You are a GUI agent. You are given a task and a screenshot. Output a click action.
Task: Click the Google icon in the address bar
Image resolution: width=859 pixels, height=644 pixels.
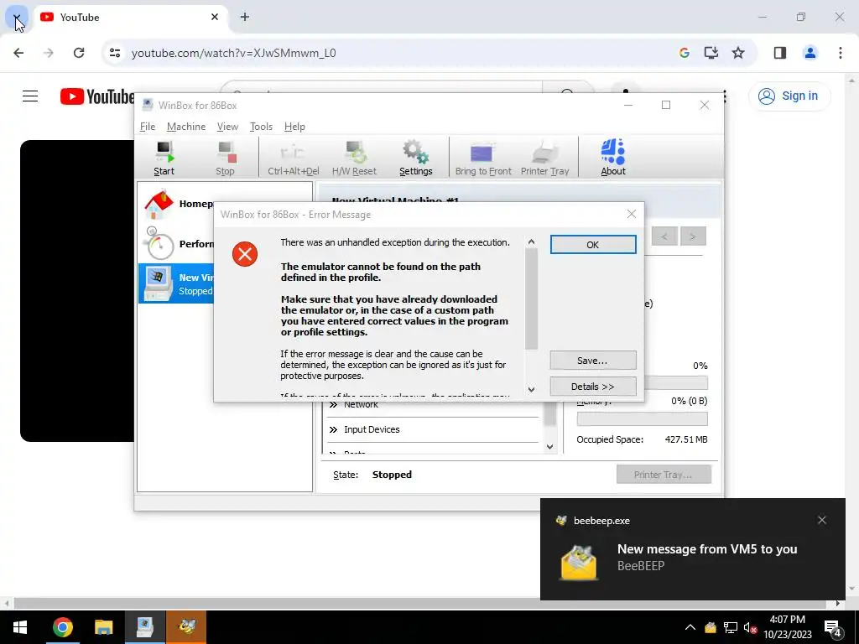coord(685,53)
